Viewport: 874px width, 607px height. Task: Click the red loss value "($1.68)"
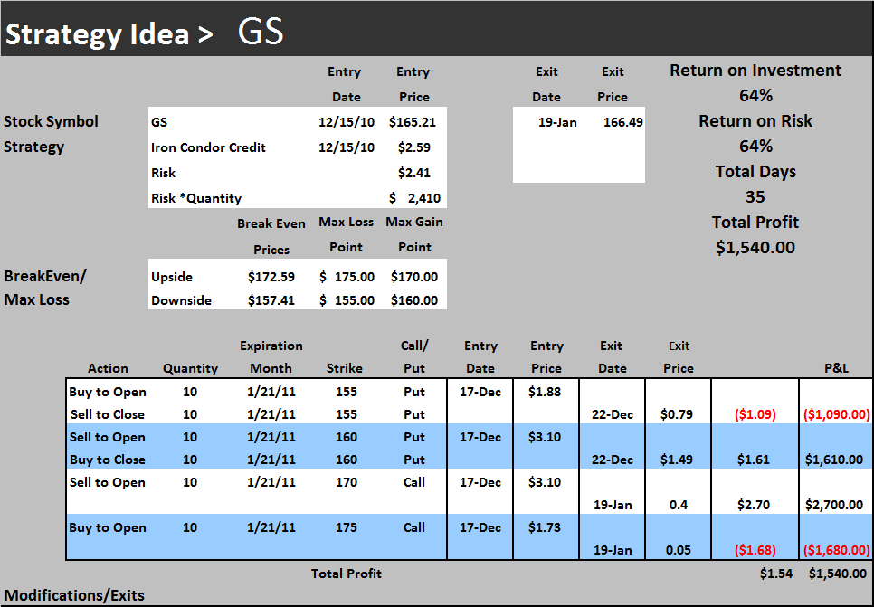tap(755, 550)
